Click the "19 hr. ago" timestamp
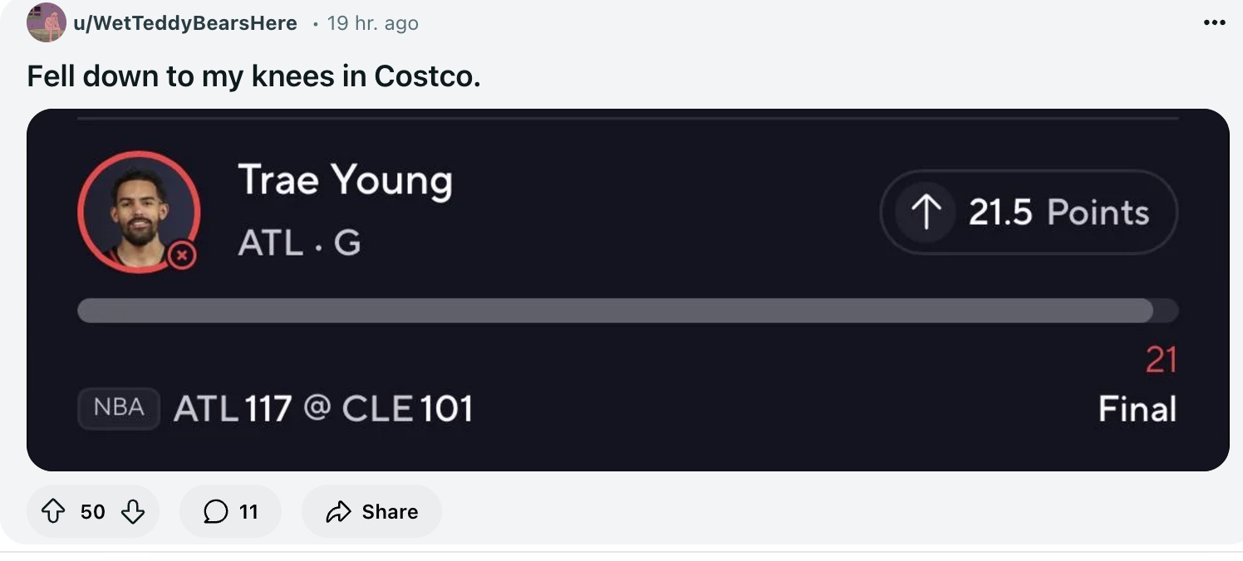The image size is (1243, 561). [373, 23]
